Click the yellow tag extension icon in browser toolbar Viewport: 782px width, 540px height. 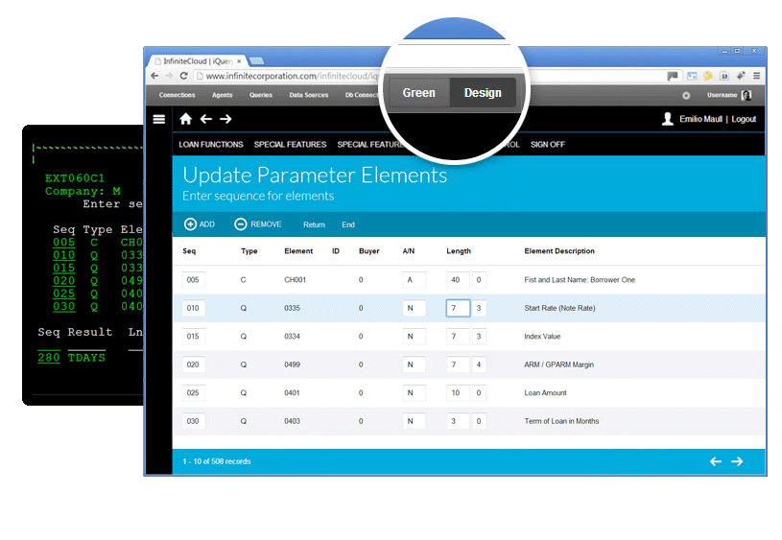coord(708,76)
